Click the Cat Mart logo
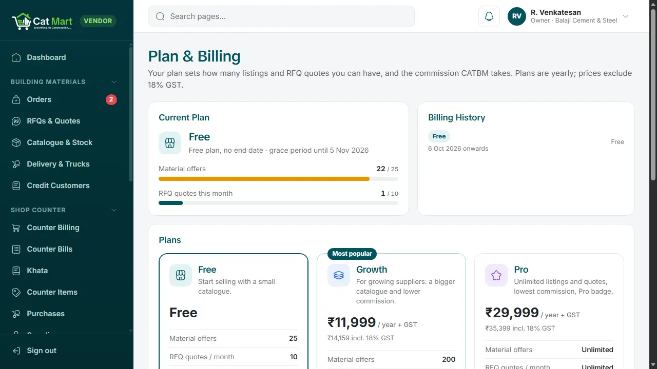The width and height of the screenshot is (657, 369). point(42,21)
